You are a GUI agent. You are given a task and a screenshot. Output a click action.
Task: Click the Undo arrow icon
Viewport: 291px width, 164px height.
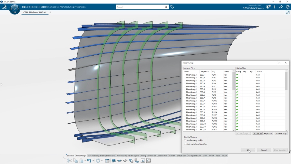coord(89,161)
